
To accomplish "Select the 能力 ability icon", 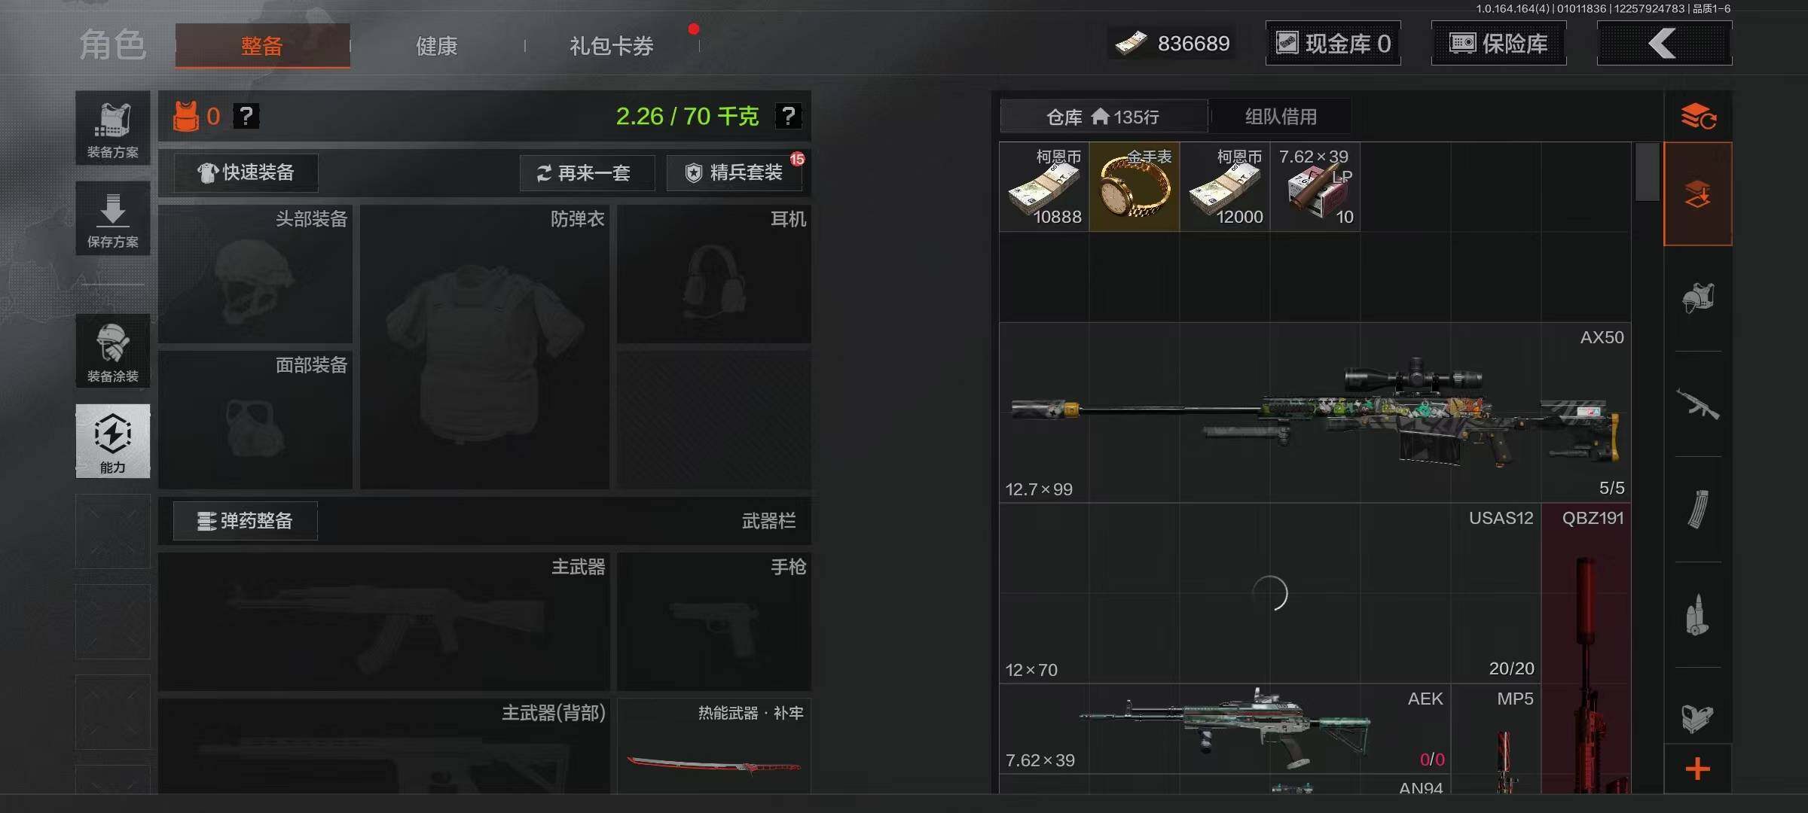I will click(113, 441).
